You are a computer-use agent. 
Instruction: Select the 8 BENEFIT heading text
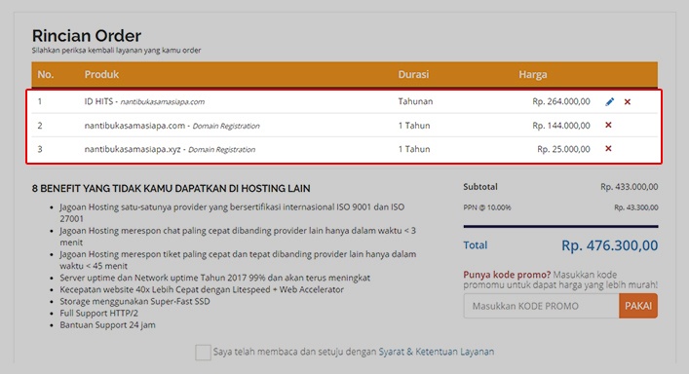[x=171, y=188]
